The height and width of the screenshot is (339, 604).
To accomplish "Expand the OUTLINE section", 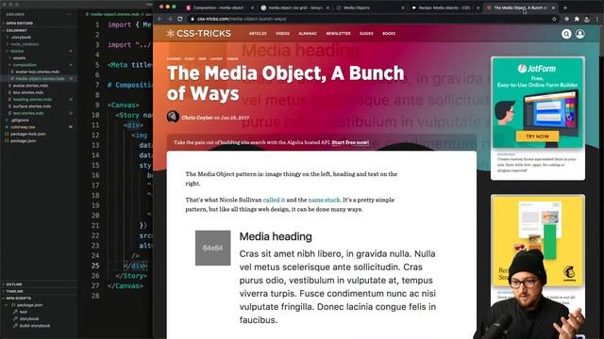I will click(x=39, y=284).
